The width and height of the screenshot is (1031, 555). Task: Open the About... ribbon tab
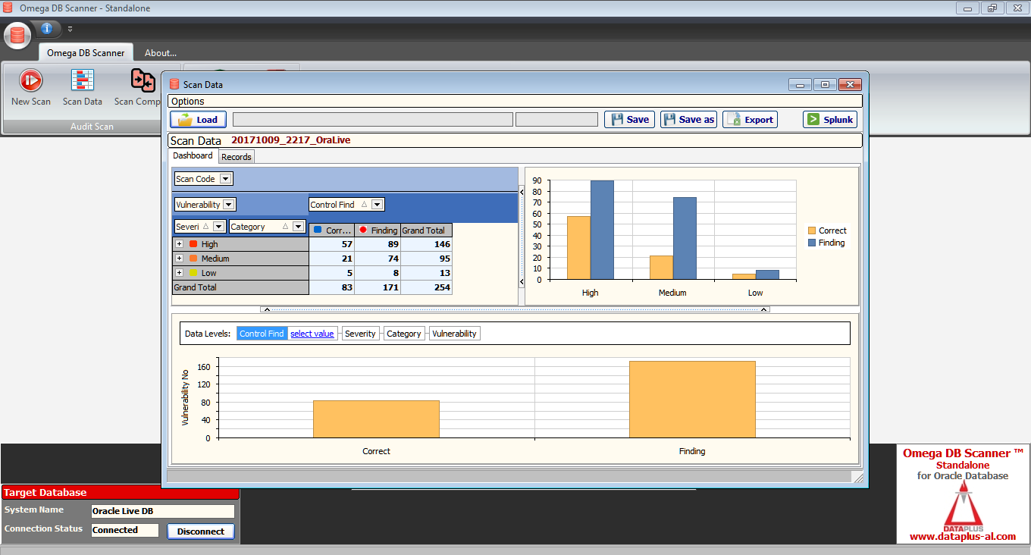point(161,53)
